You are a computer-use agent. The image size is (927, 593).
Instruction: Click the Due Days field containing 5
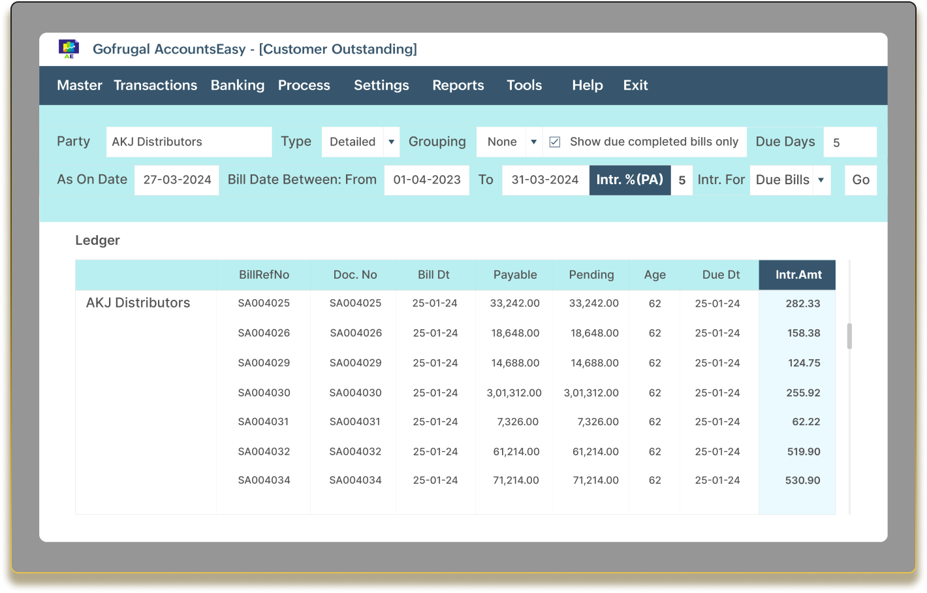point(850,142)
